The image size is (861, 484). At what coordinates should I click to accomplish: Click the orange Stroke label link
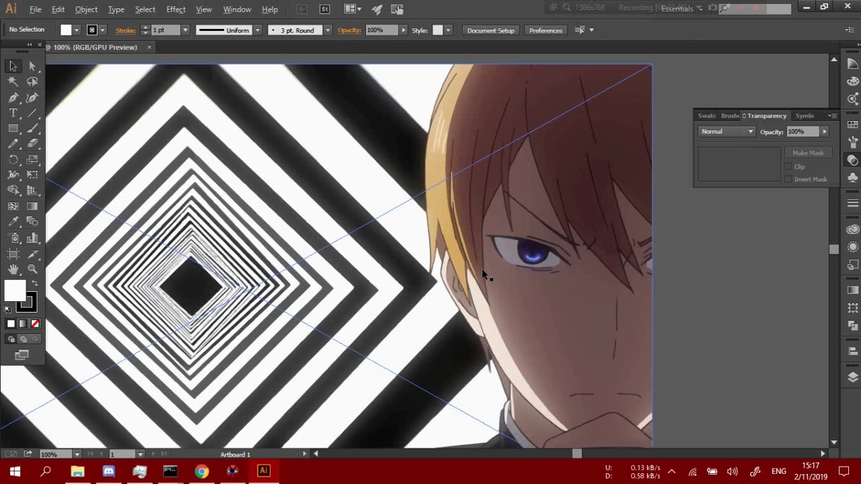pos(125,30)
